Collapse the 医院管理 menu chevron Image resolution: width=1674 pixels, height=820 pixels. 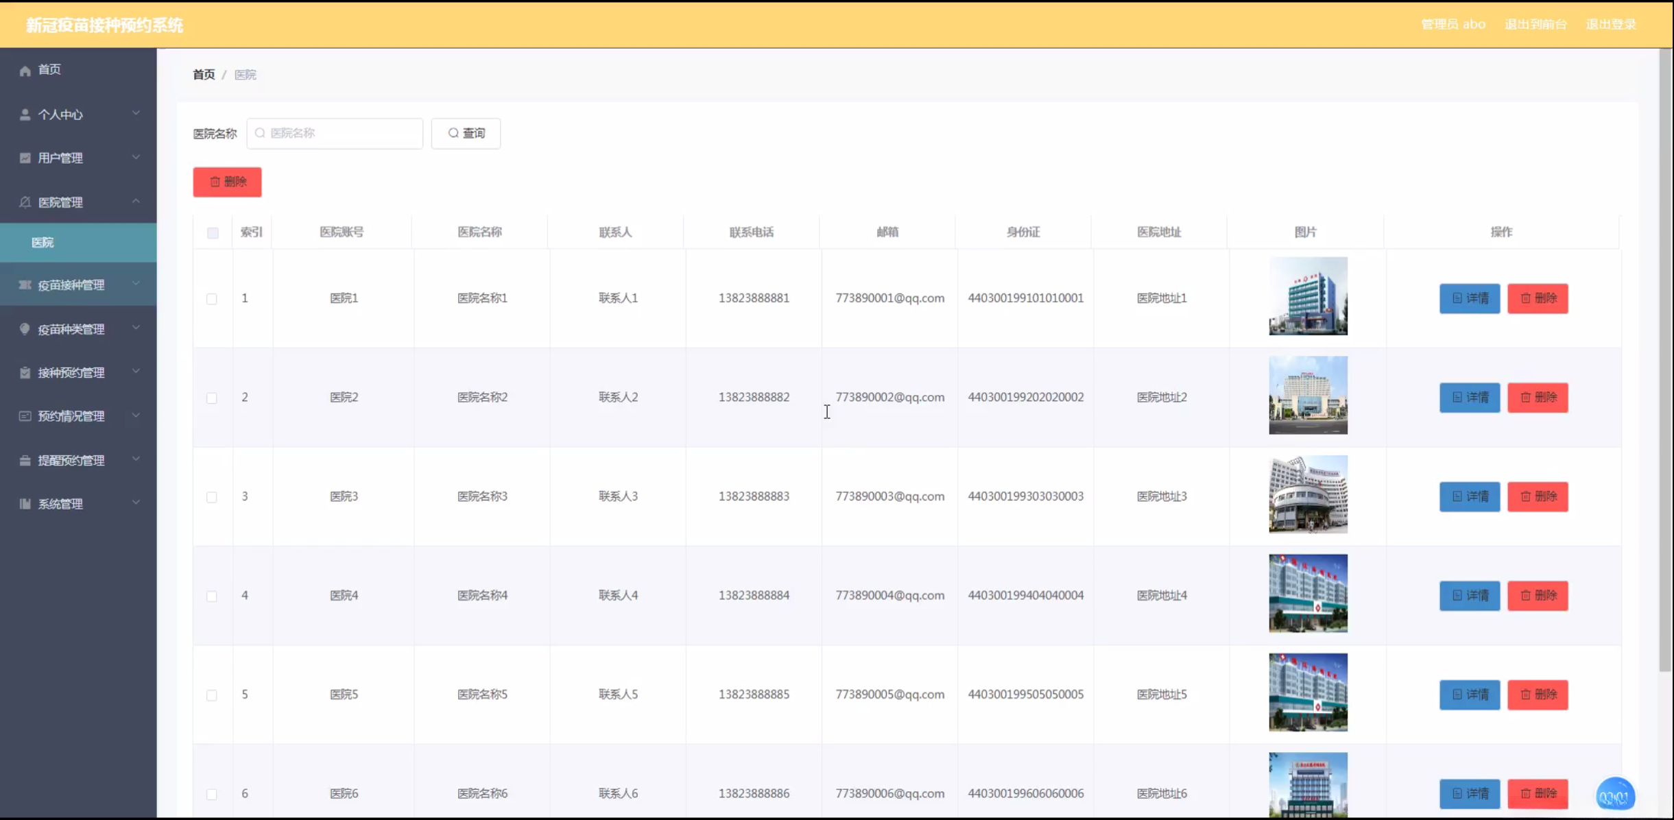click(x=136, y=202)
